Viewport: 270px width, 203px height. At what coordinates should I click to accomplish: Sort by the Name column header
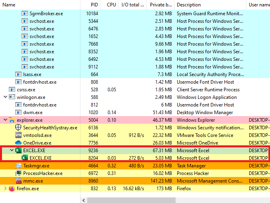(40, 5)
